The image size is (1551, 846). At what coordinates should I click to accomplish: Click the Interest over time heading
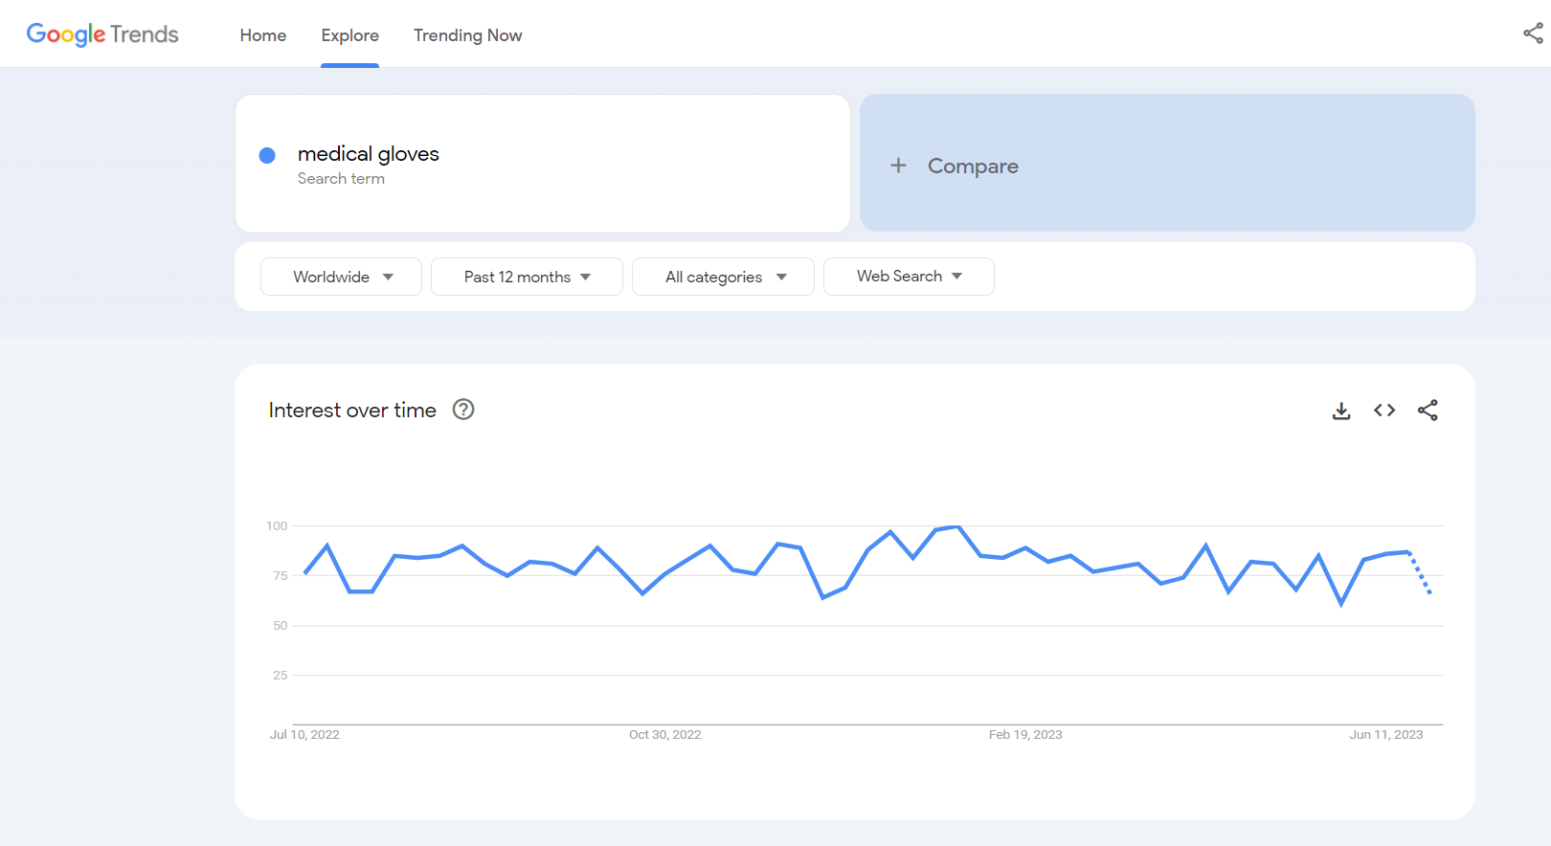[x=352, y=411]
